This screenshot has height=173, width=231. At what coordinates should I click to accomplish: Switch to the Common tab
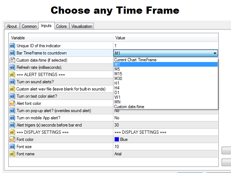click(29, 26)
